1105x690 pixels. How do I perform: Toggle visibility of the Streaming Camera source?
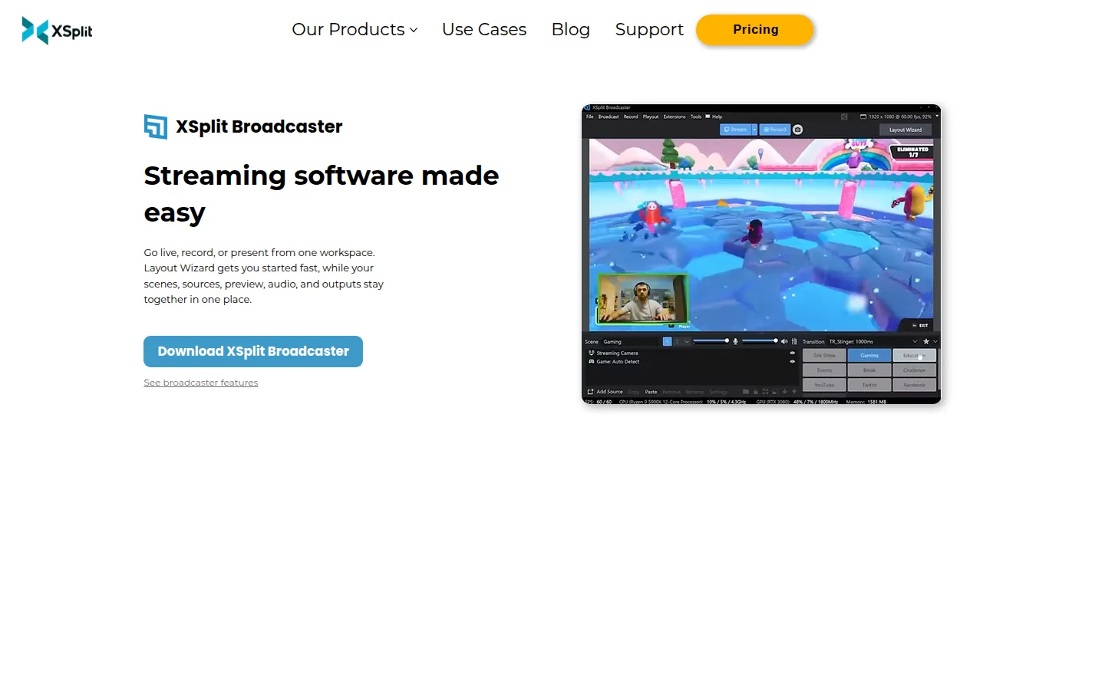point(793,353)
